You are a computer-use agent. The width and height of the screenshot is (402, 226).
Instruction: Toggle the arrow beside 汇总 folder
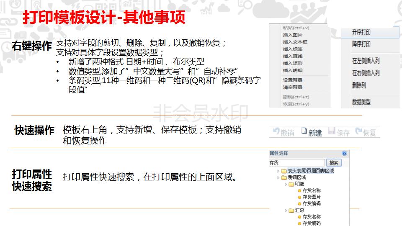286,211
